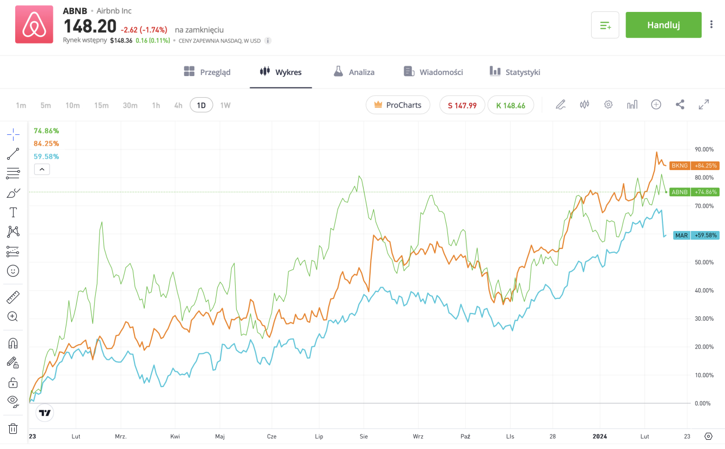725x449 pixels.
Task: Click the green 74.86% legend value
Action: click(46, 131)
